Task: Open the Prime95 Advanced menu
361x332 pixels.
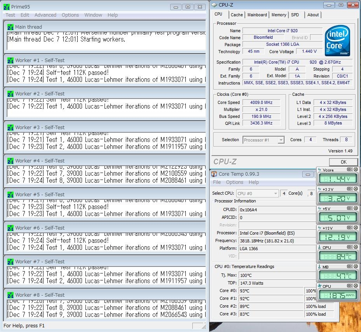Action: click(45, 15)
